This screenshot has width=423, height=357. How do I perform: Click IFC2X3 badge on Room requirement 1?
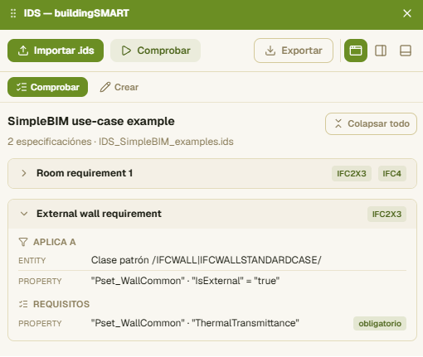pos(352,173)
